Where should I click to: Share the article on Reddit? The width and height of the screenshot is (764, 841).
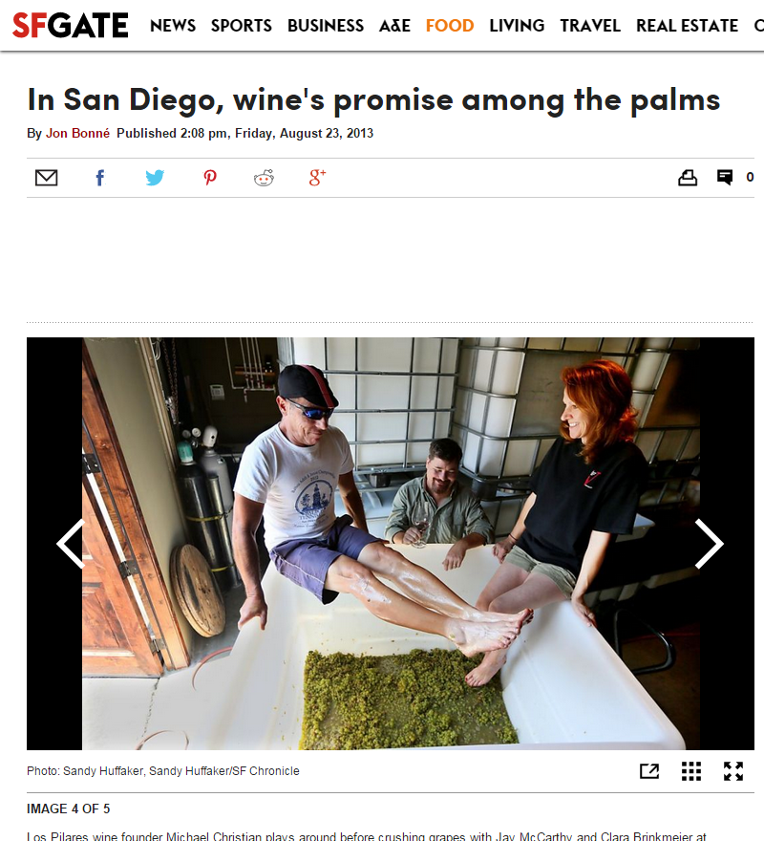coord(264,178)
